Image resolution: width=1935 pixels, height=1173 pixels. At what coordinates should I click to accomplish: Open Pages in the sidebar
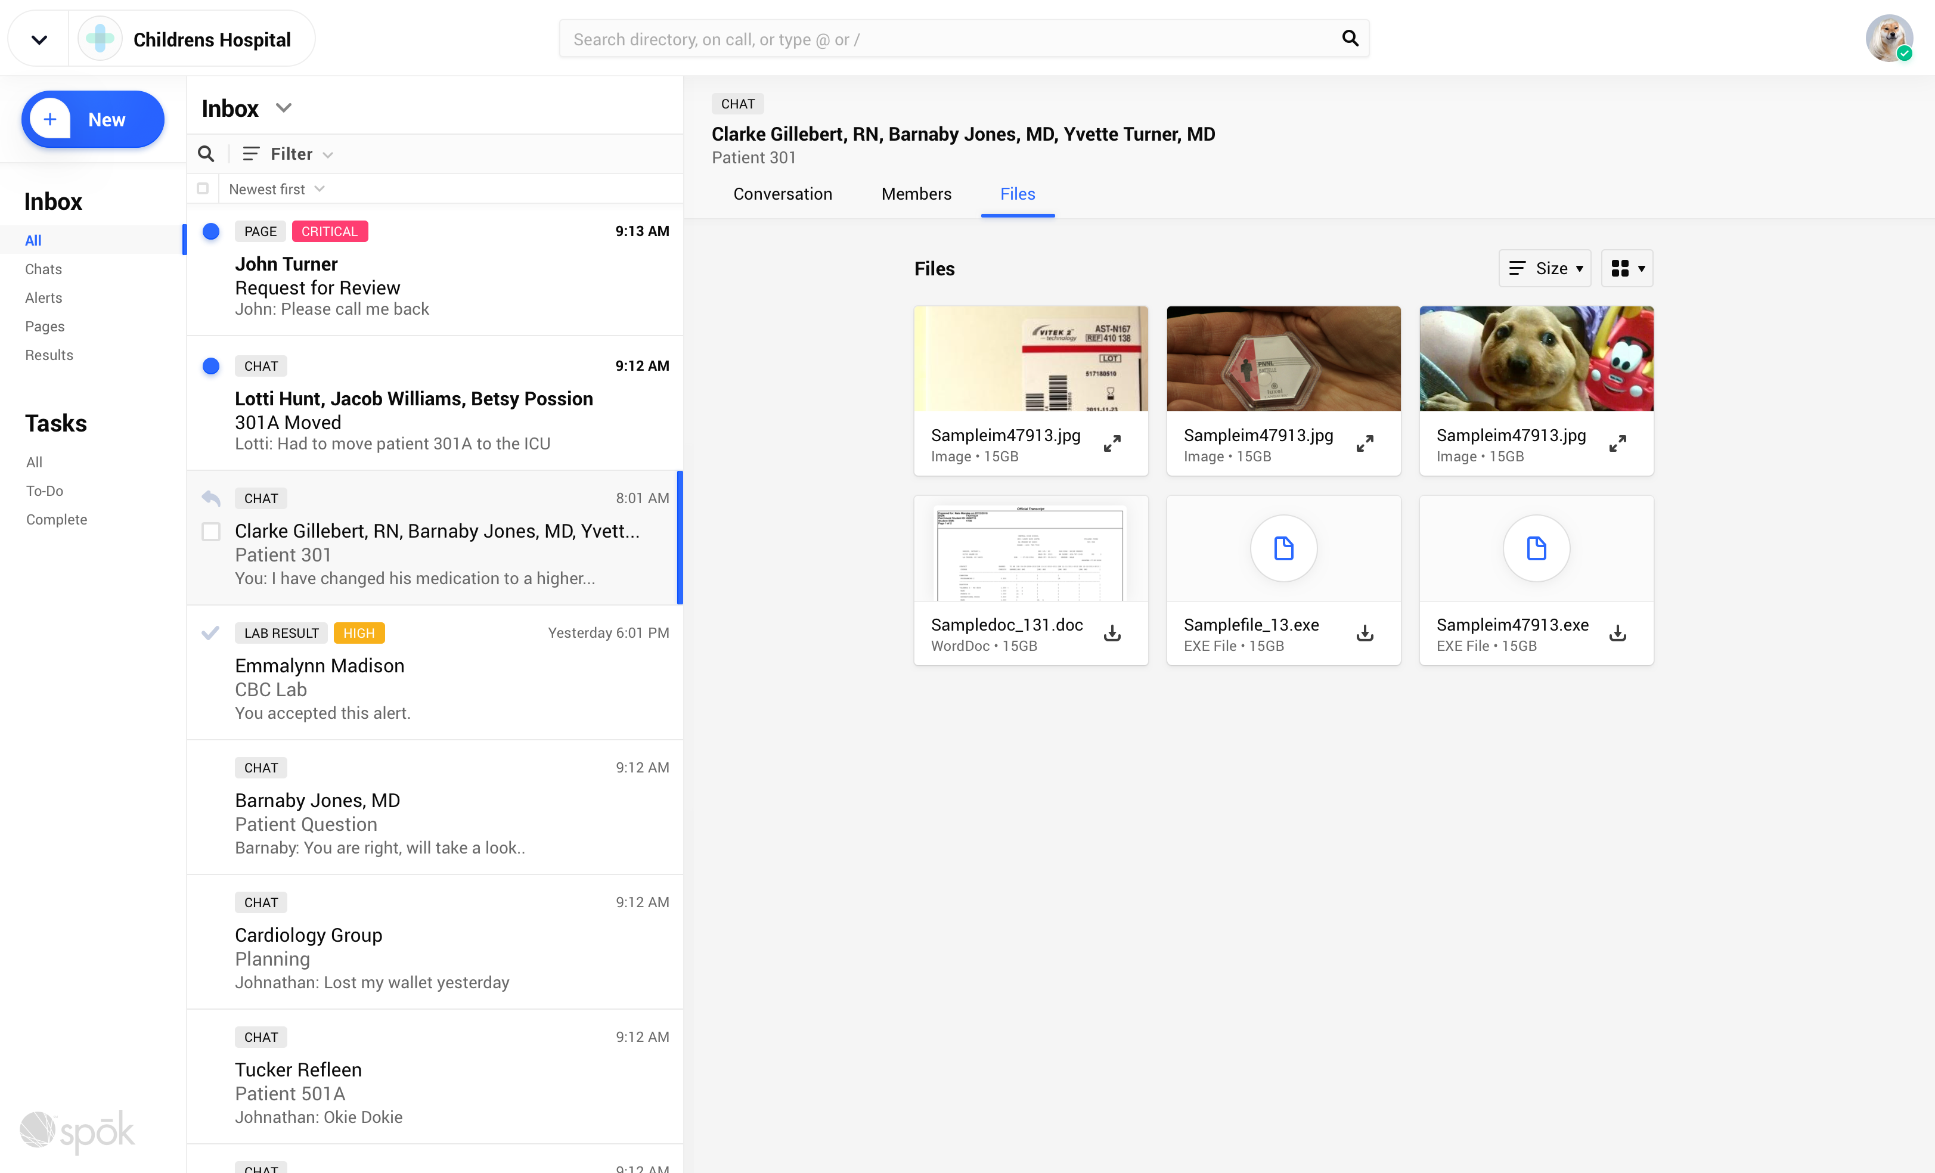45,326
